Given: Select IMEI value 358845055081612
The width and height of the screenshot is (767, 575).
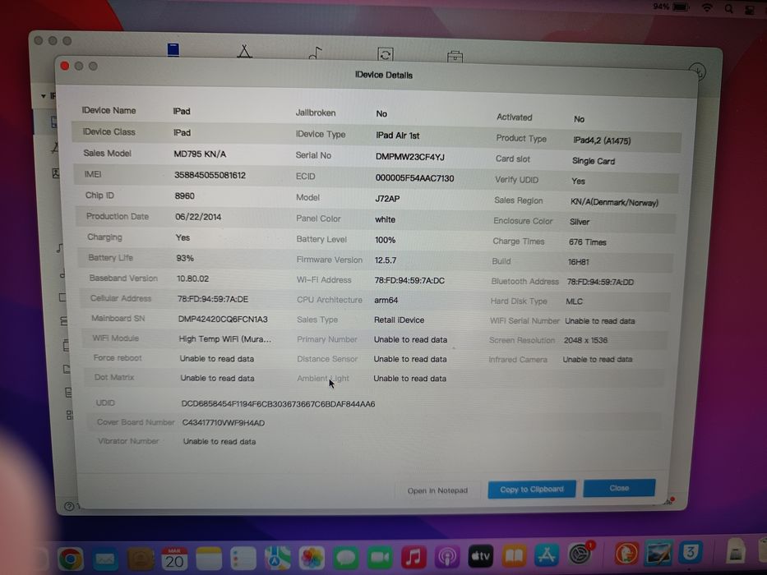Looking at the screenshot, I should (210, 175).
